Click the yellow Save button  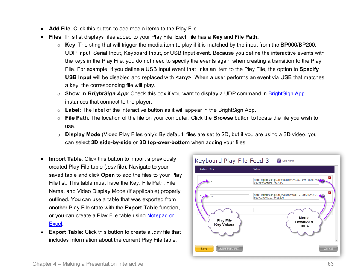click(x=204, y=249)
